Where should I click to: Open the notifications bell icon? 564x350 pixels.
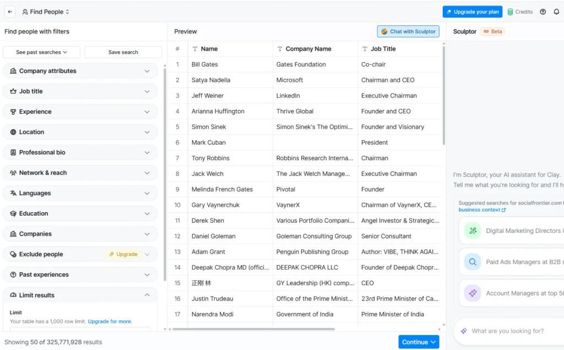tap(556, 11)
